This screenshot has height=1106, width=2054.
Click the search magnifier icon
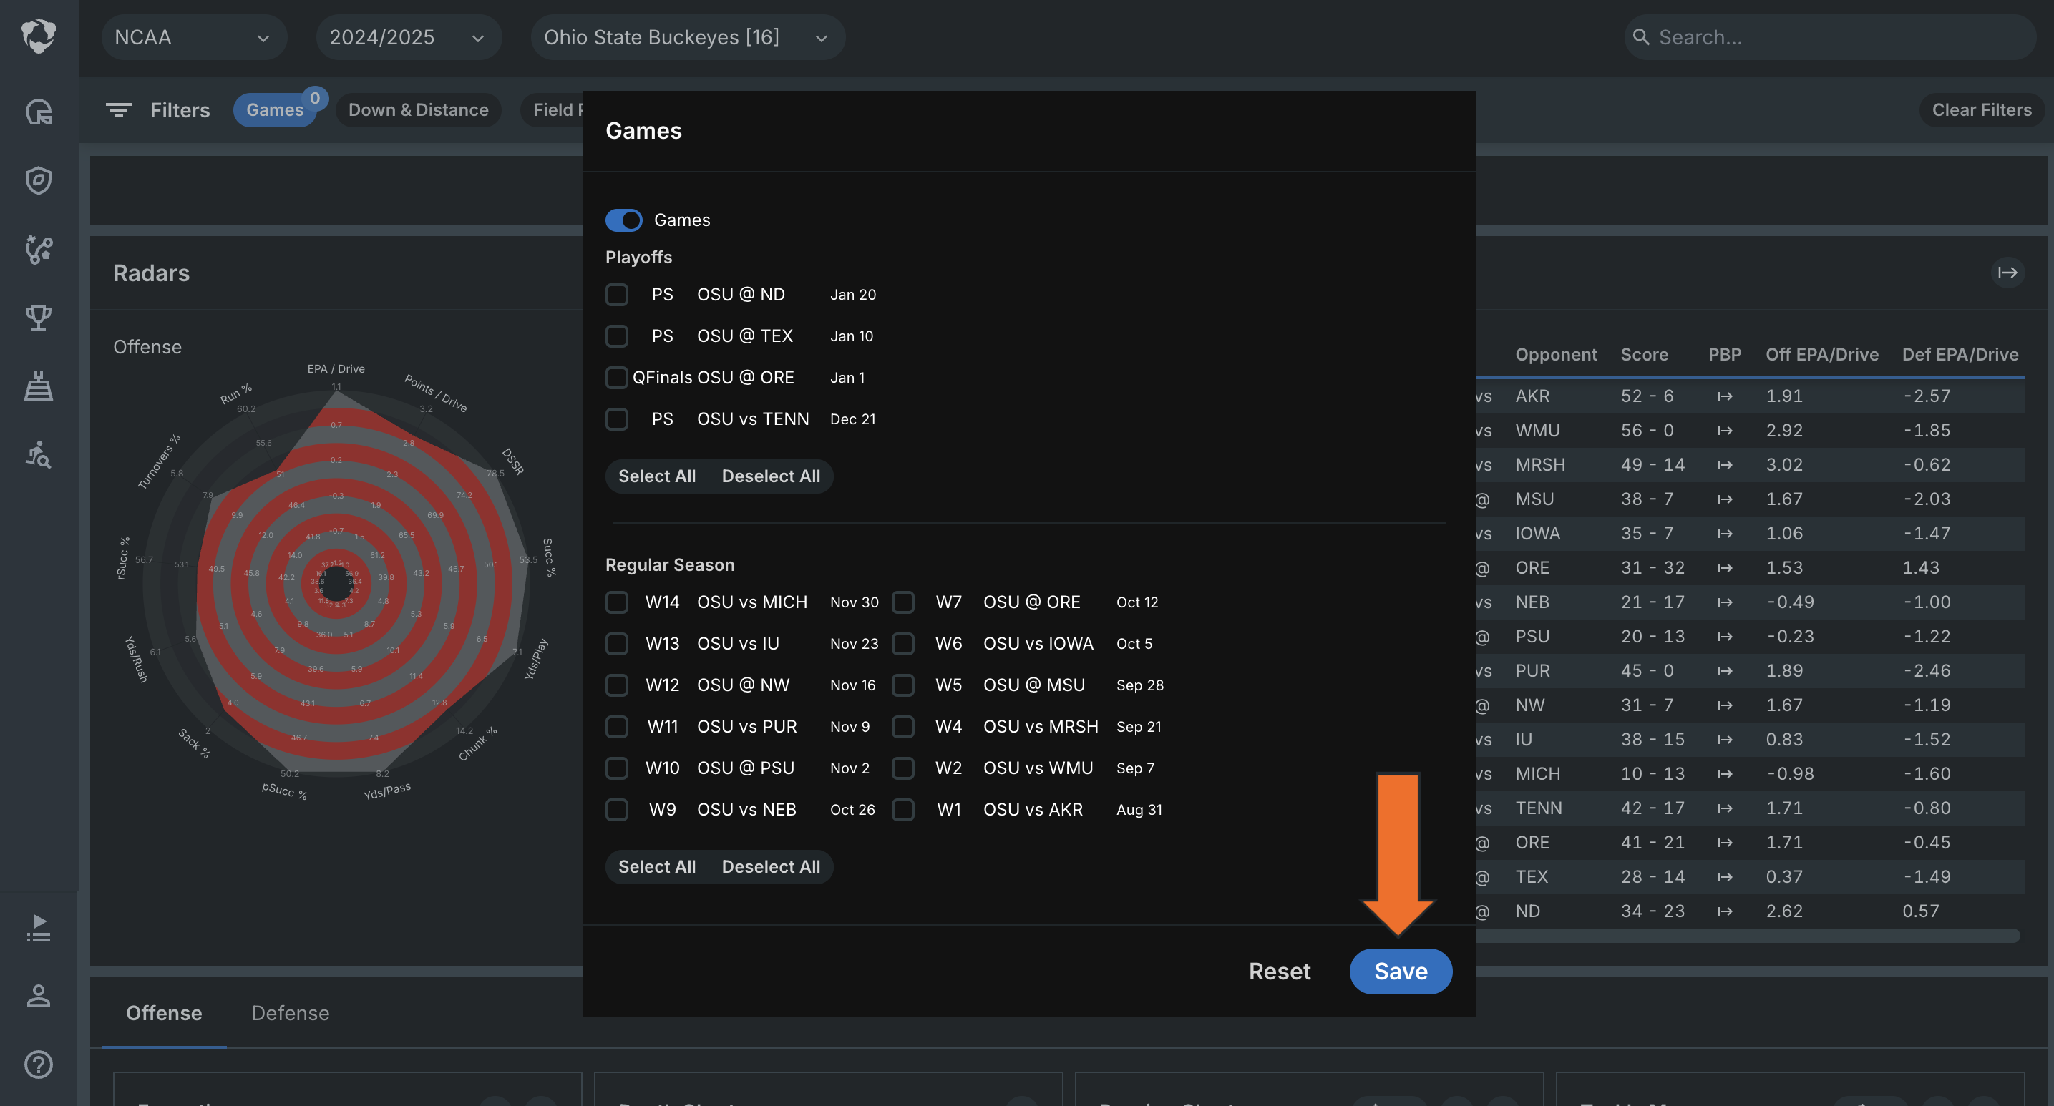pyautogui.click(x=1641, y=36)
